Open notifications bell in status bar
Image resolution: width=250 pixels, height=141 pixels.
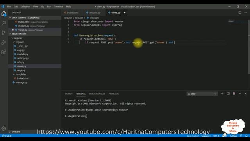pos(246,136)
